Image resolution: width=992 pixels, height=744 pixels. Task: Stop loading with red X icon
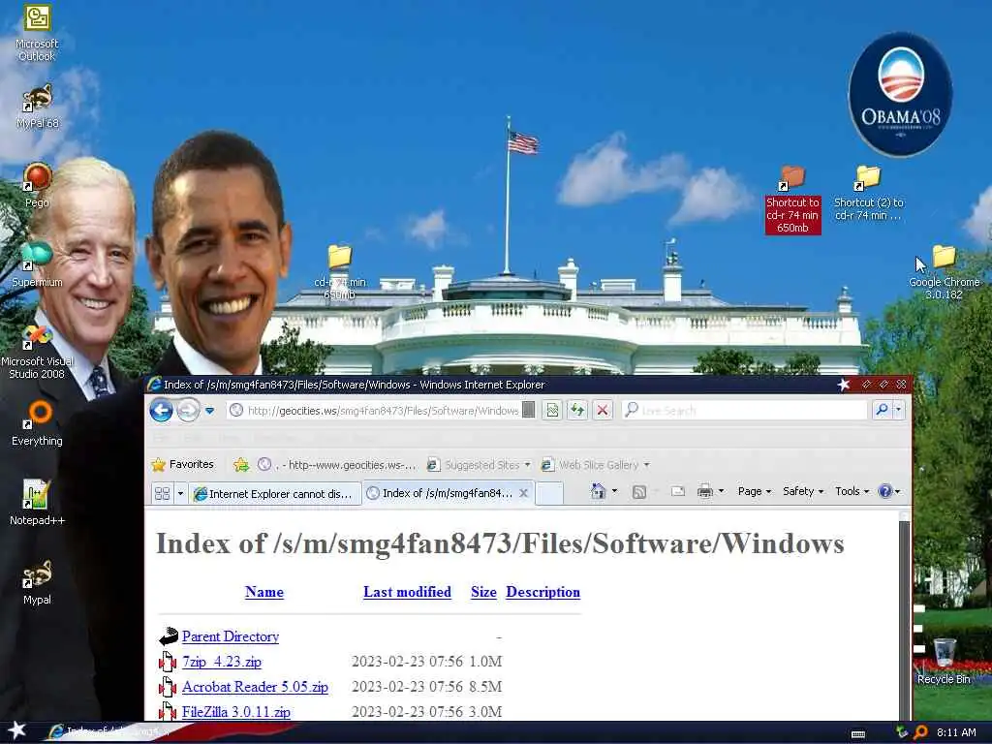pos(603,411)
